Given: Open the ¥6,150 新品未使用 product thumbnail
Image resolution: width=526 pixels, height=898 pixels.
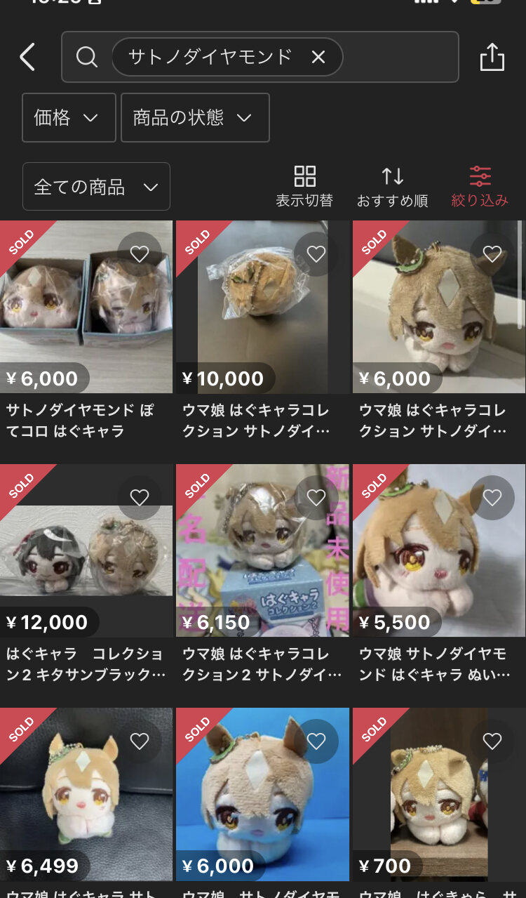Looking at the screenshot, I should click(262, 550).
